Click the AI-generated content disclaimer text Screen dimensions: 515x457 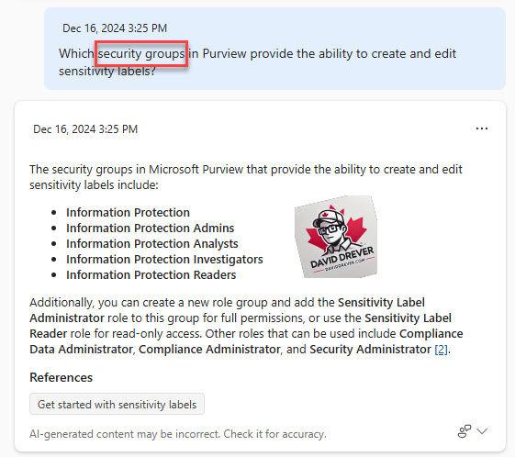coord(178,434)
